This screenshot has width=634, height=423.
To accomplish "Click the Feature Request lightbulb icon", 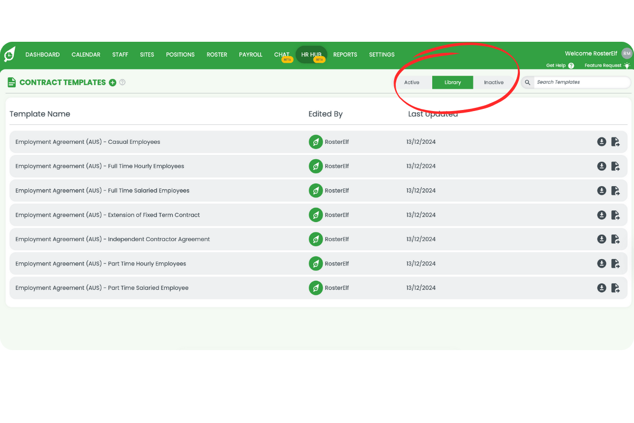I will (x=627, y=65).
